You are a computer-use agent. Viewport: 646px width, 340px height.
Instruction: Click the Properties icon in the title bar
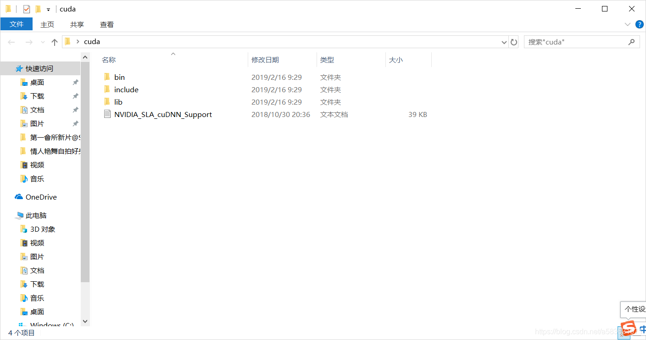pos(27,9)
